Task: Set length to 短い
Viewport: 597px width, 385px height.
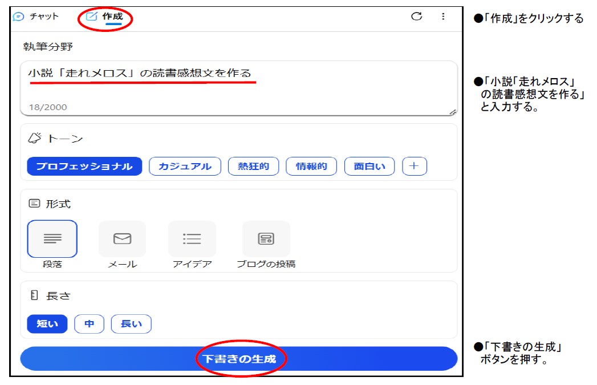Action: click(x=47, y=324)
